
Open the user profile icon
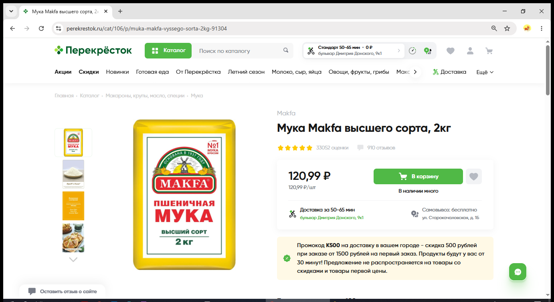470,51
